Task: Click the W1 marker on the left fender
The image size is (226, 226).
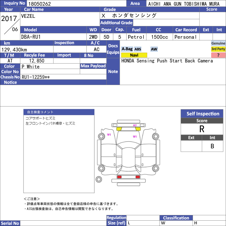Action: point(109,135)
